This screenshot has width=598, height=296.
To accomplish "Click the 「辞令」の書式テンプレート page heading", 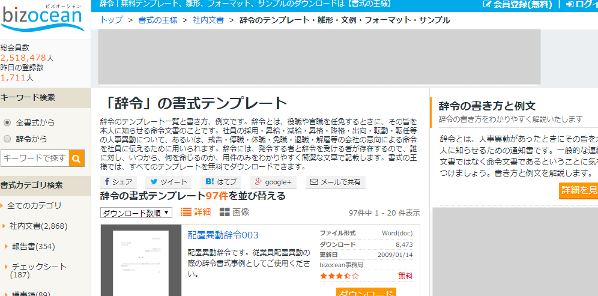I will (x=195, y=103).
